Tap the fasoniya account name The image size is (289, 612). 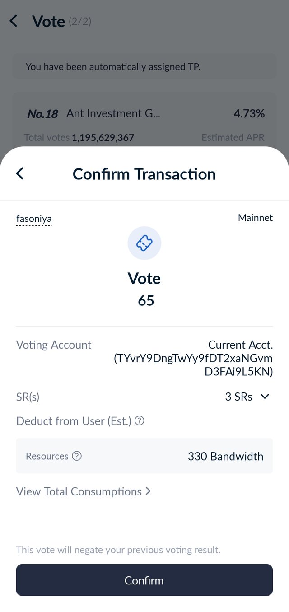(34, 219)
